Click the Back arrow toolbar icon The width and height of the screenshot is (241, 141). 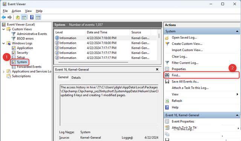[4, 17]
